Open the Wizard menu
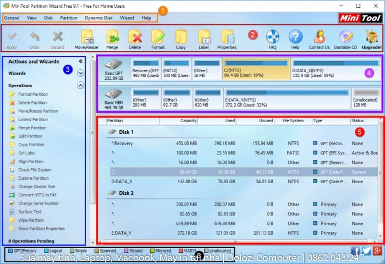 pyautogui.click(x=127, y=18)
